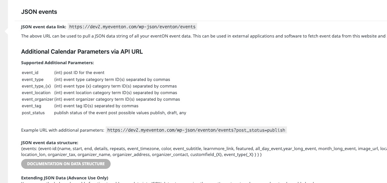The height and width of the screenshot is (183, 387).
Task: Click the '(int) post ID for the event' description
Action: click(79, 73)
